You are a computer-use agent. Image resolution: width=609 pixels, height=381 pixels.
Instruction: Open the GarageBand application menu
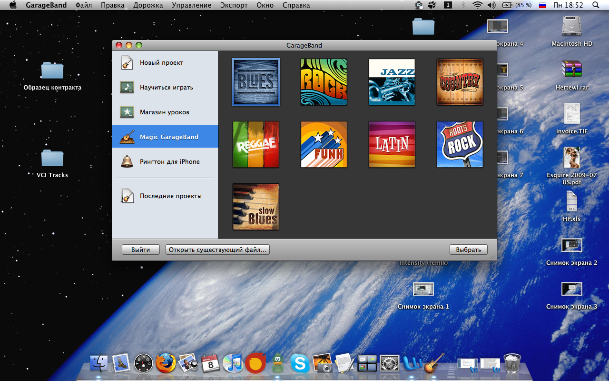46,5
